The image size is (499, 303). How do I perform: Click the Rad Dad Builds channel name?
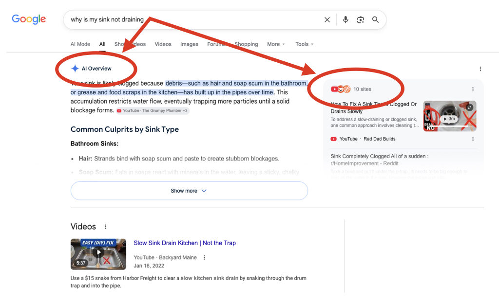[x=379, y=139]
